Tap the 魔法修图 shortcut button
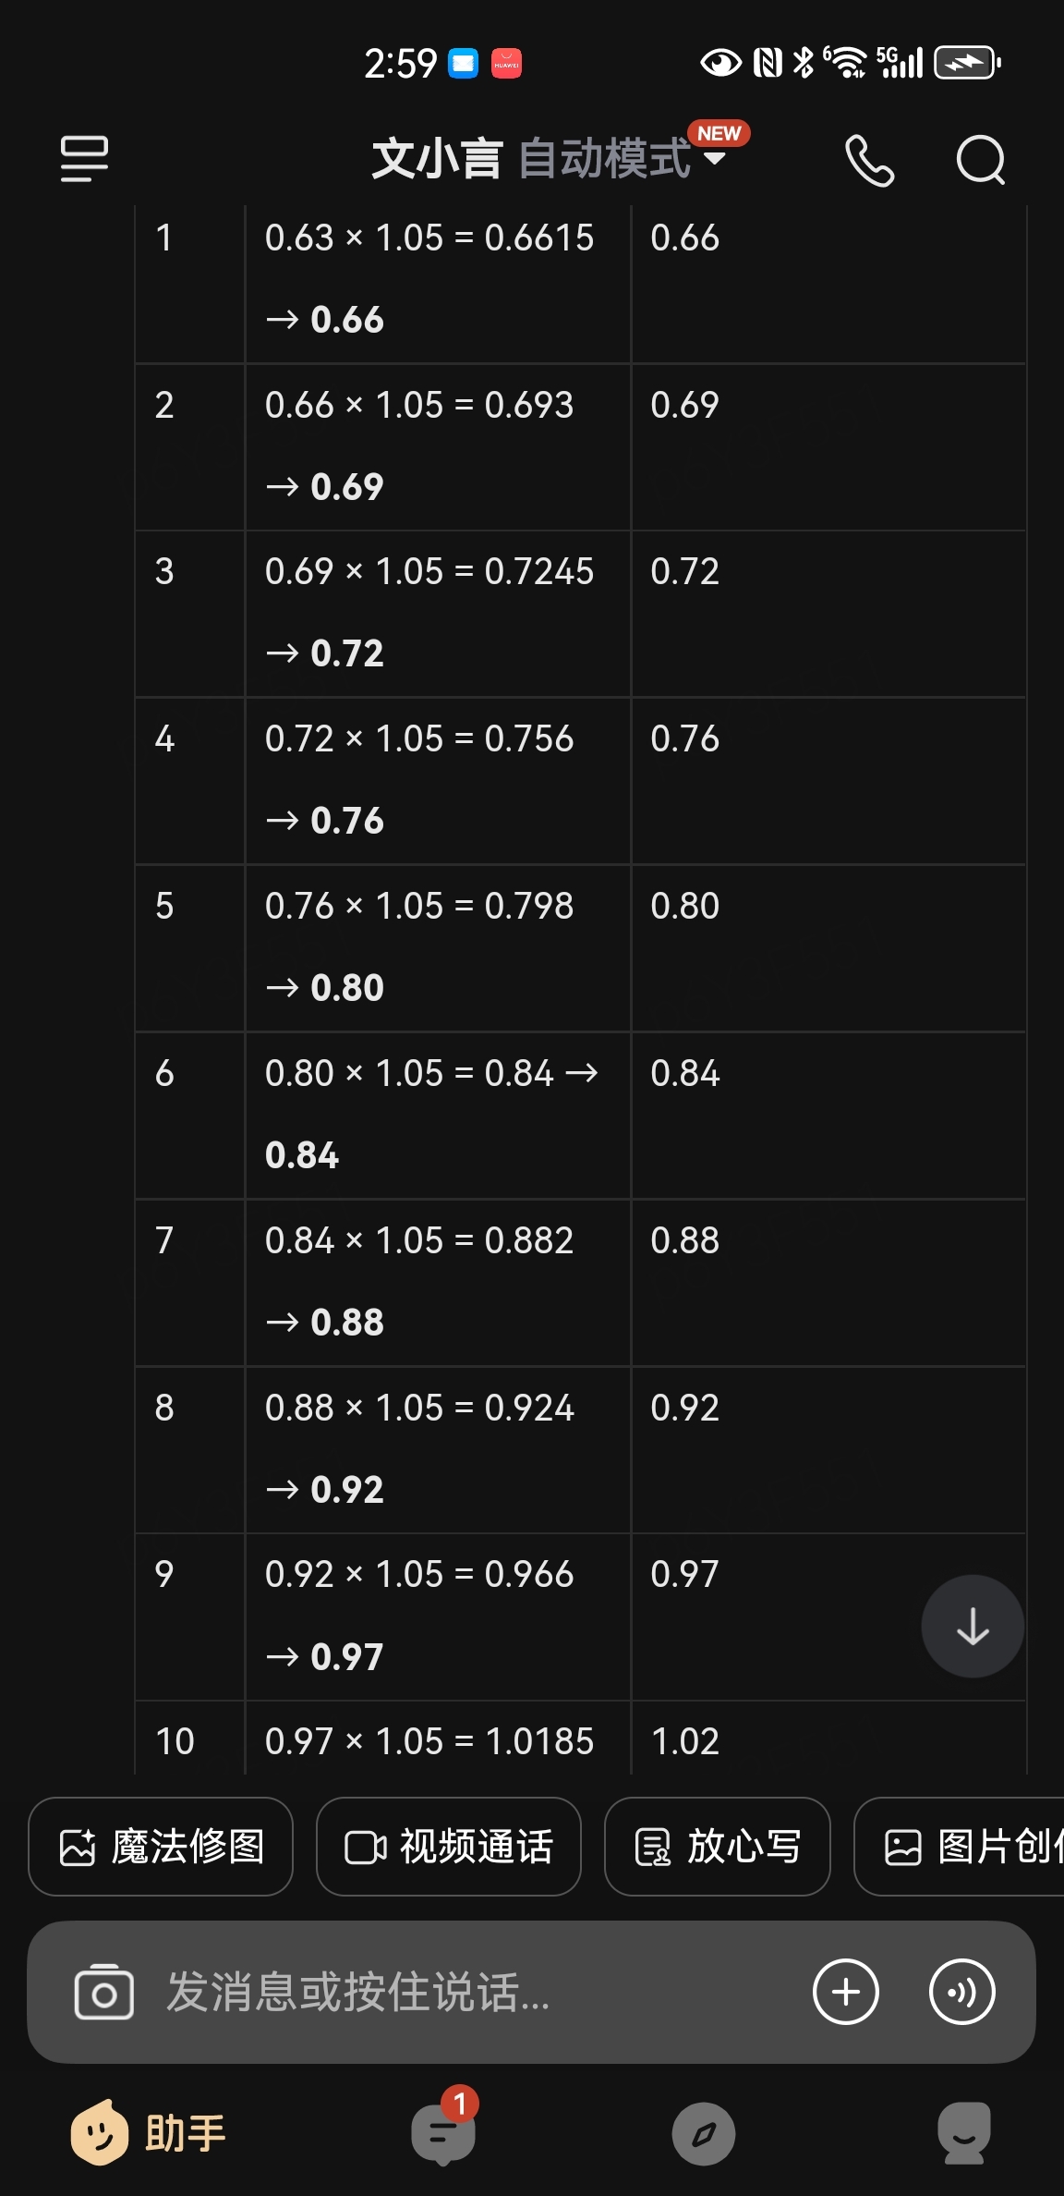This screenshot has width=1064, height=2196. tap(161, 1847)
